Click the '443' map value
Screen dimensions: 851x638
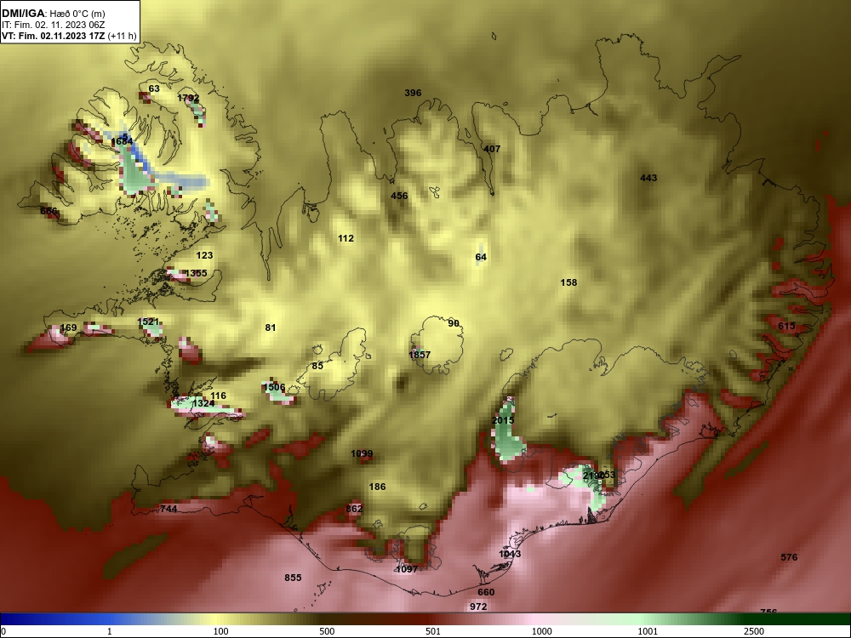pos(648,178)
